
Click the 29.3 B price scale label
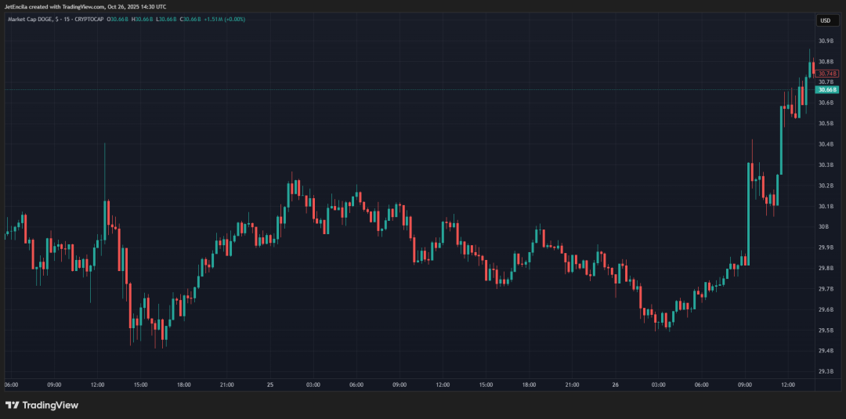(825, 372)
